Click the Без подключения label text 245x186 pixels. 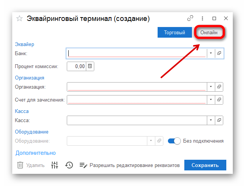[203, 141]
